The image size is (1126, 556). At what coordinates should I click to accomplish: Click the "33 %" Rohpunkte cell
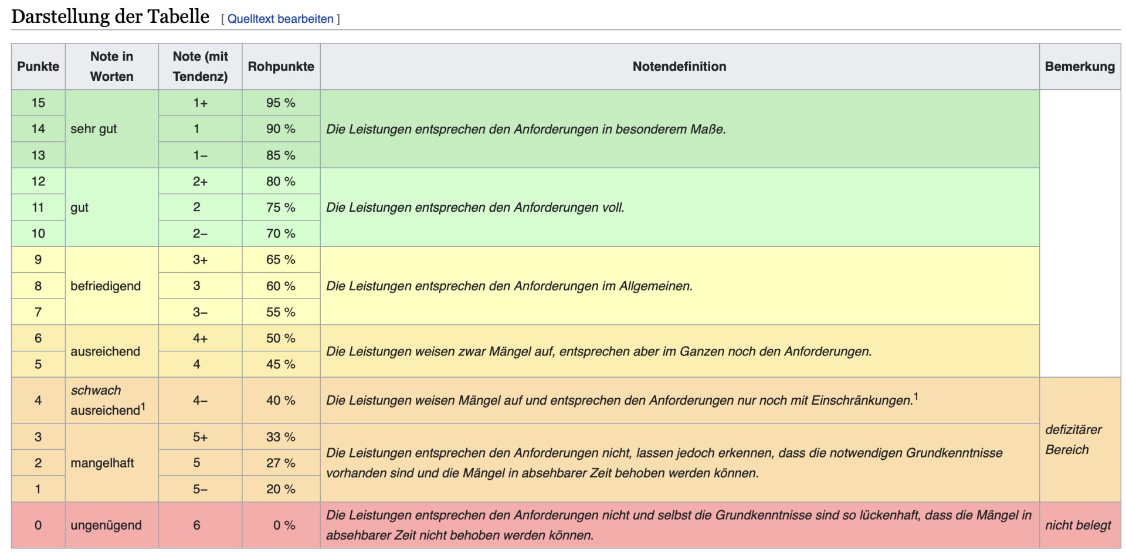[281, 437]
